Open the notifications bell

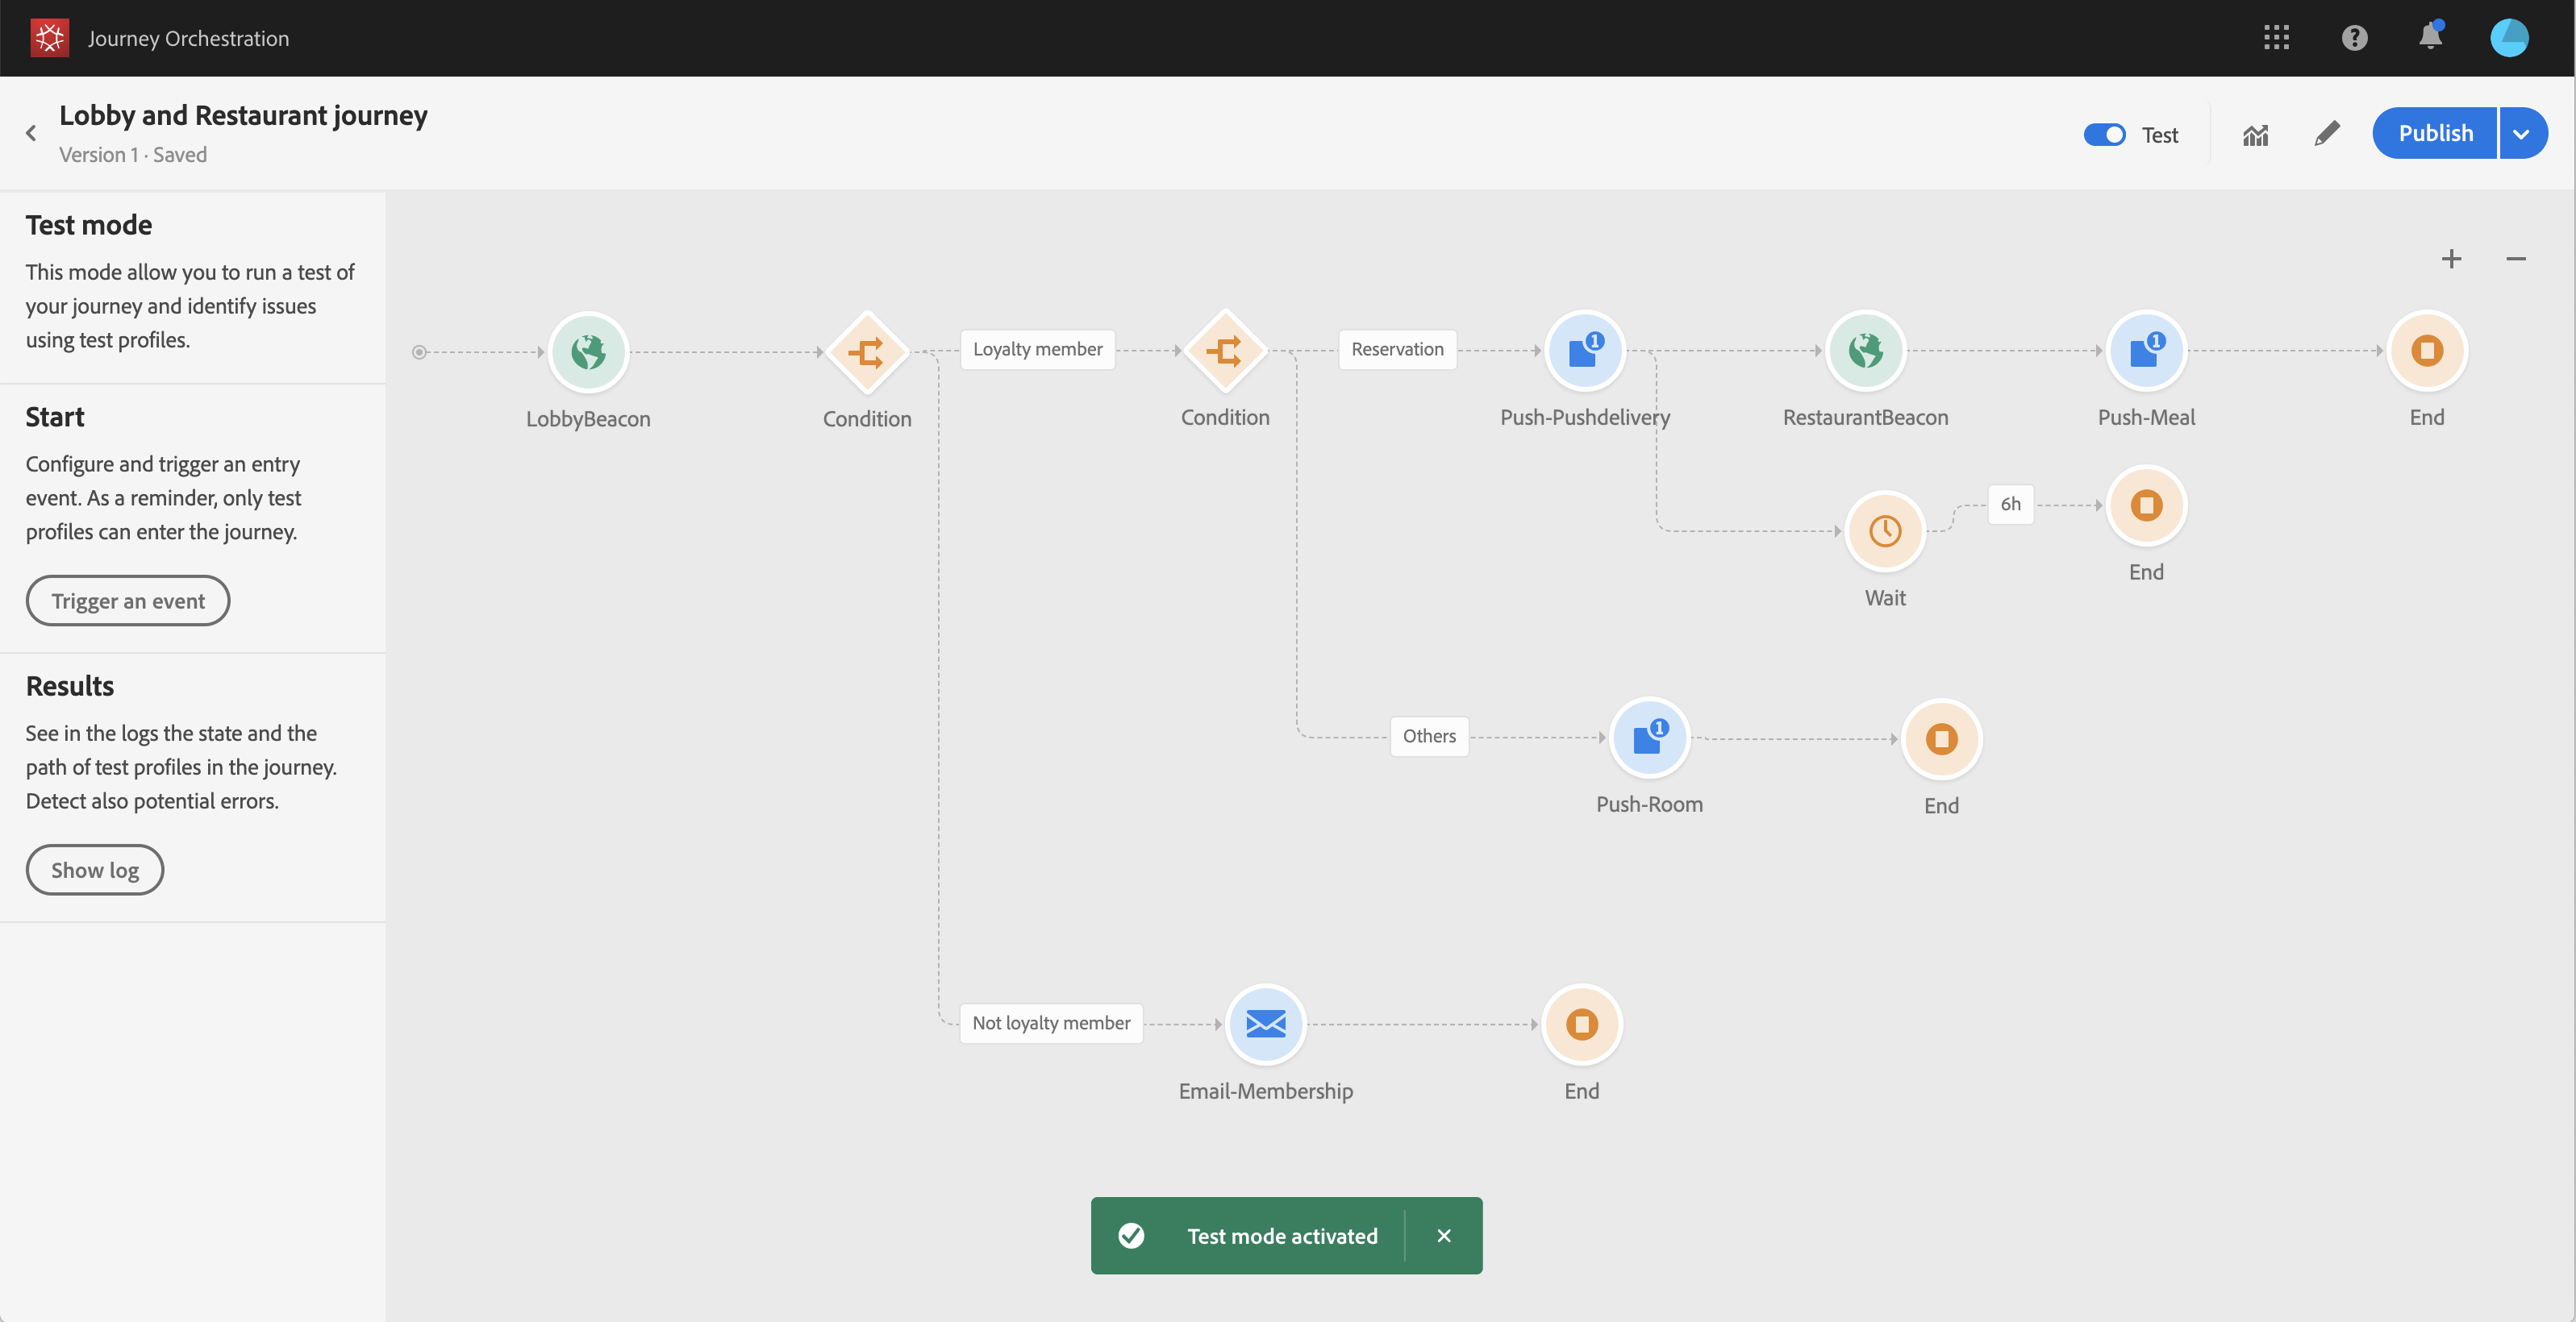coord(2430,38)
